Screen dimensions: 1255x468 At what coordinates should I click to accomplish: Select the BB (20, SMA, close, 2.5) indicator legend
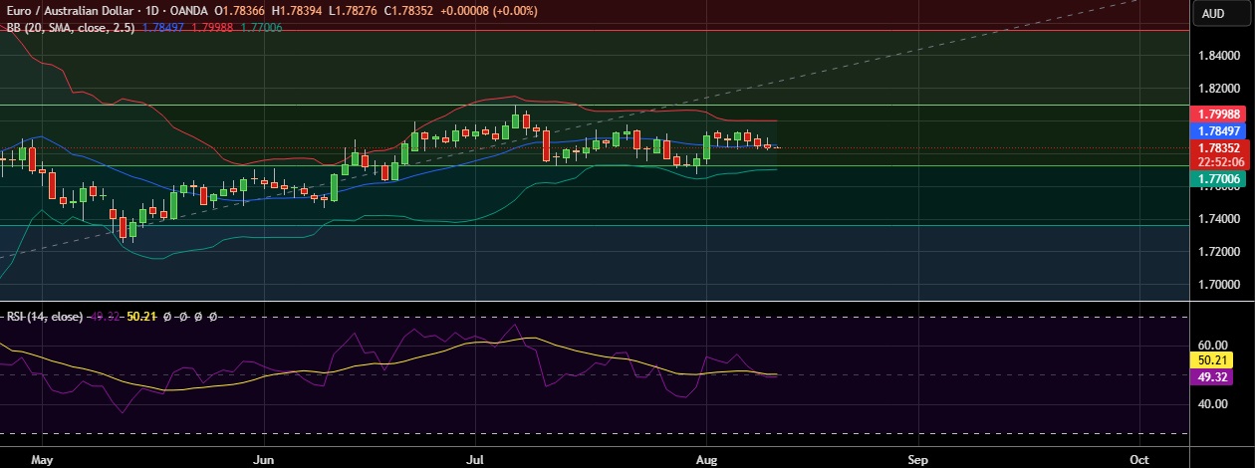70,27
